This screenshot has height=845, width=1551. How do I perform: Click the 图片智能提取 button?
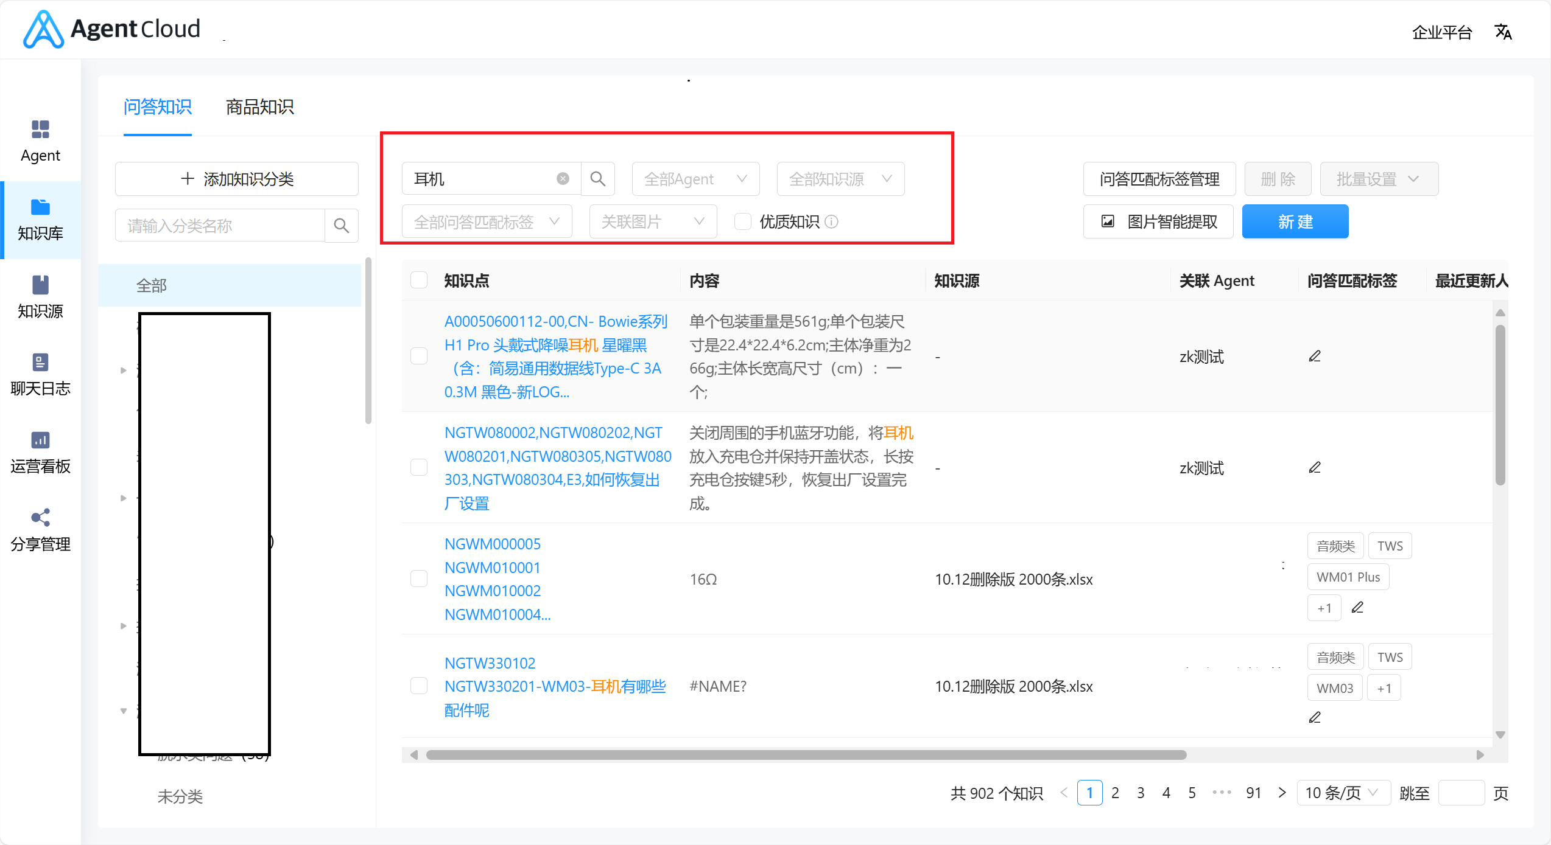pyautogui.click(x=1159, y=221)
